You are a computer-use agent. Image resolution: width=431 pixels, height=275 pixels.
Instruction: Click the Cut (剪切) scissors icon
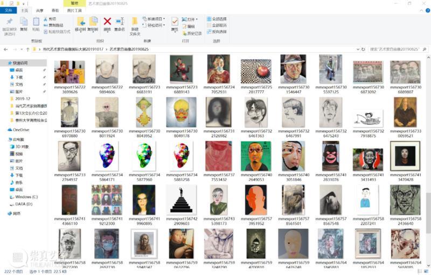(x=46, y=19)
